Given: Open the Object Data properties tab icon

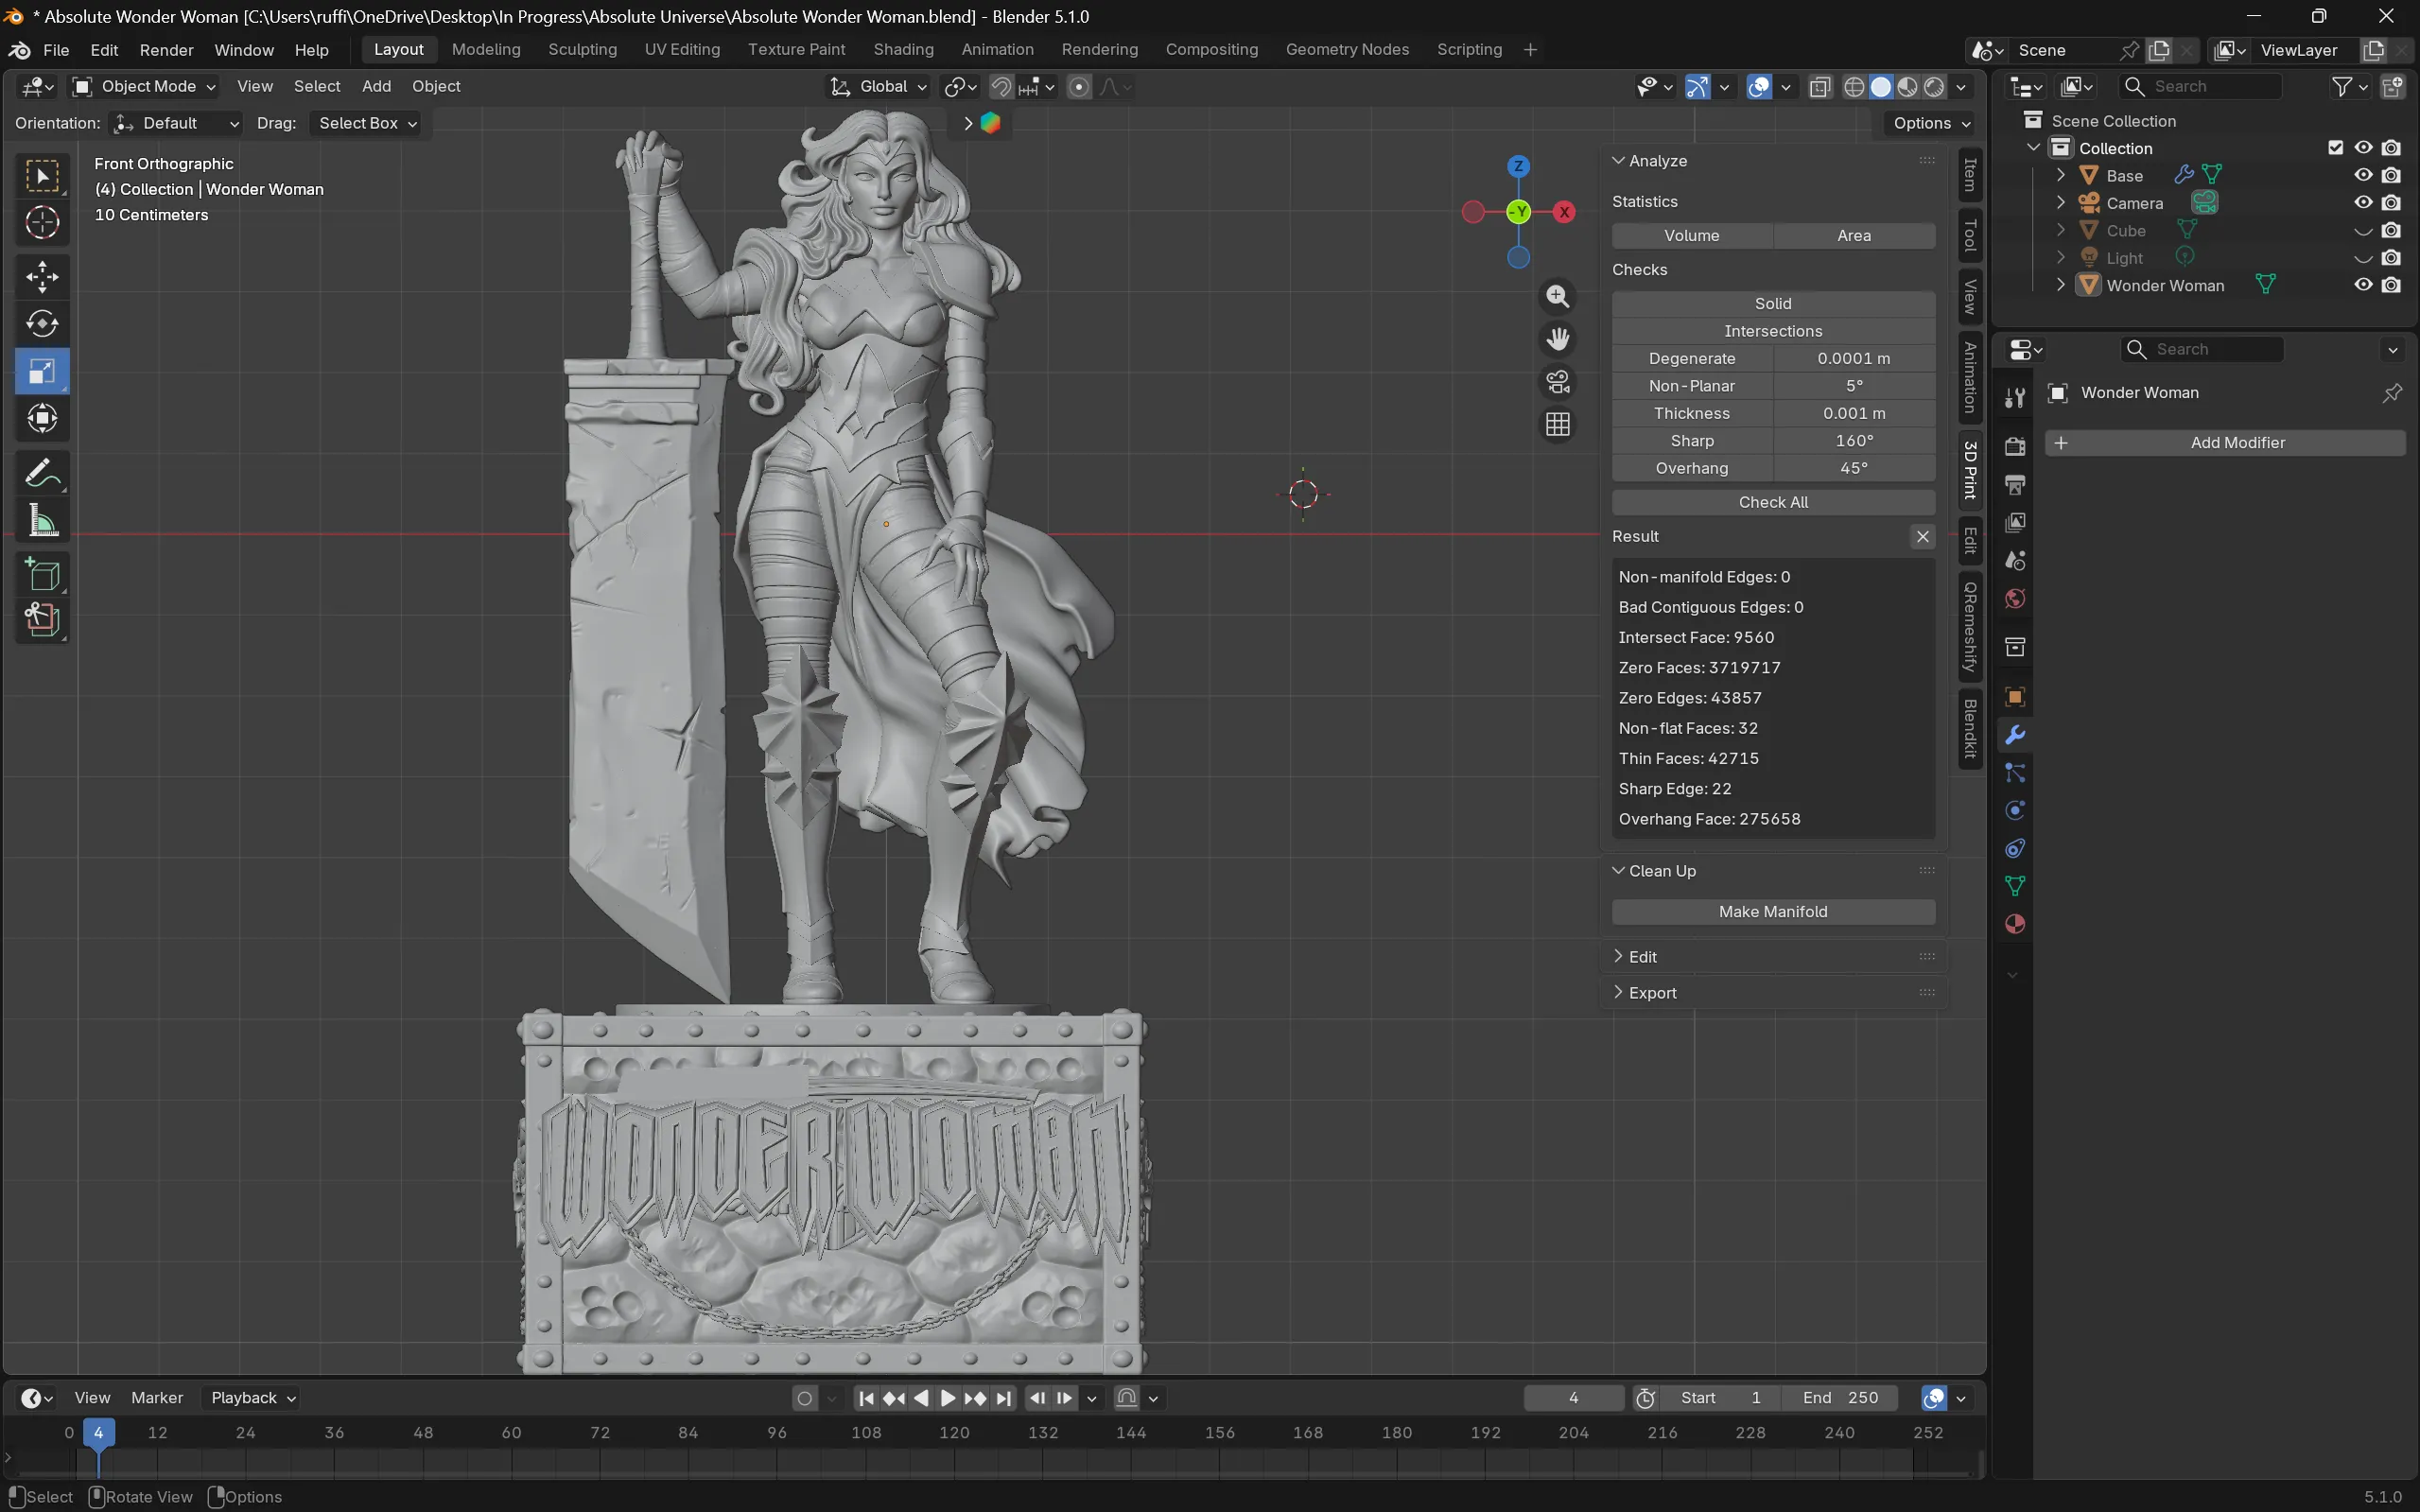Looking at the screenshot, I should 2015,887.
